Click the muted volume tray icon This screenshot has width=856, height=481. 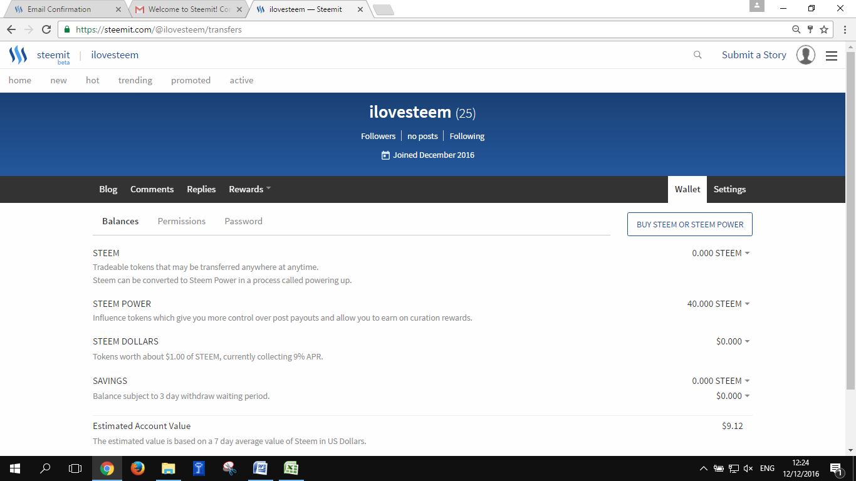[748, 468]
